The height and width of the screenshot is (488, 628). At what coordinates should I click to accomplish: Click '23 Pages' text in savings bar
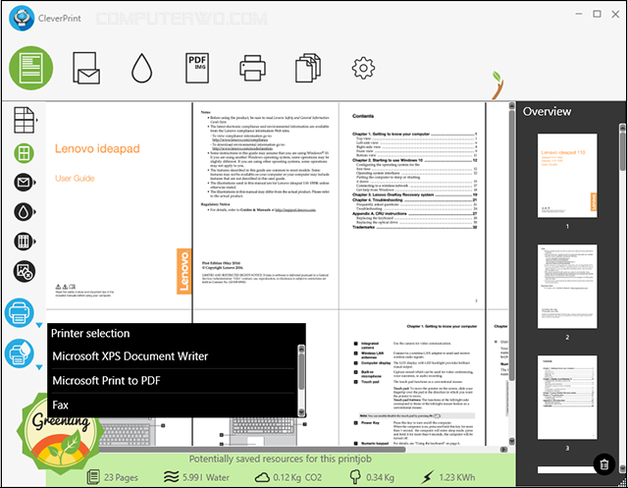[121, 477]
